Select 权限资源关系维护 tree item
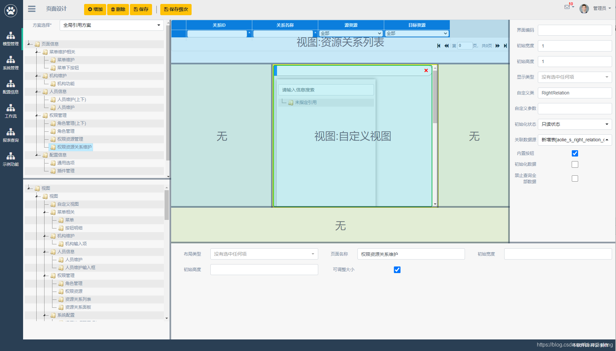Viewport: 616px width, 351px height. click(x=74, y=147)
